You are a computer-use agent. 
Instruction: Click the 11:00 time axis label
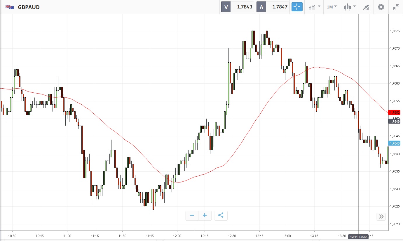click(x=67, y=235)
